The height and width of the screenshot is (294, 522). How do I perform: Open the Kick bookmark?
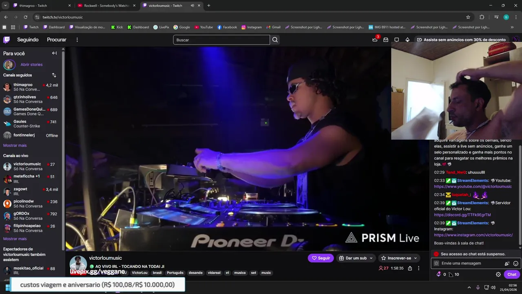[117, 27]
